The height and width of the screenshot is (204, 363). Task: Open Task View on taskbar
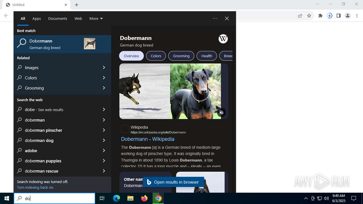click(x=102, y=198)
